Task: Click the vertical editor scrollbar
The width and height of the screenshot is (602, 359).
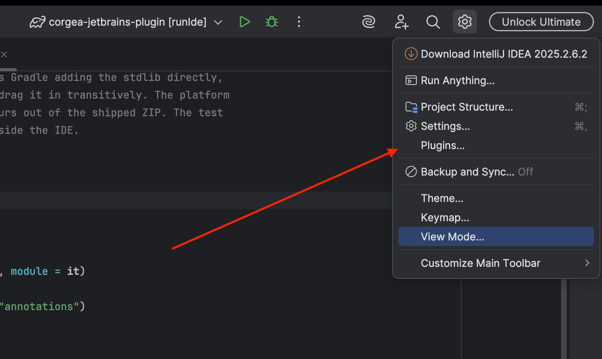Action: 564,319
